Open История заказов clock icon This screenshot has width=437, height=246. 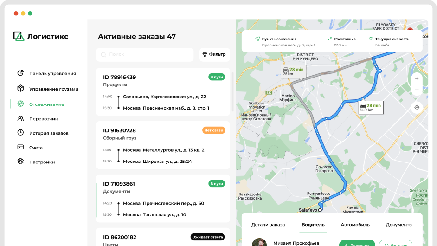pyautogui.click(x=20, y=132)
